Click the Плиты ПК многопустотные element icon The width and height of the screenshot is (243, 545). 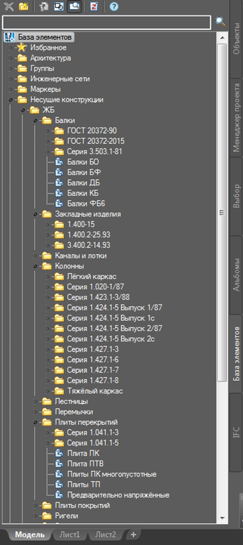59,474
